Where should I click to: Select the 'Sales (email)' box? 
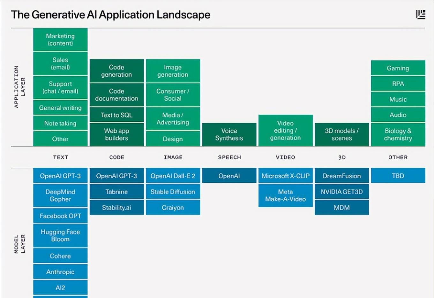60,64
